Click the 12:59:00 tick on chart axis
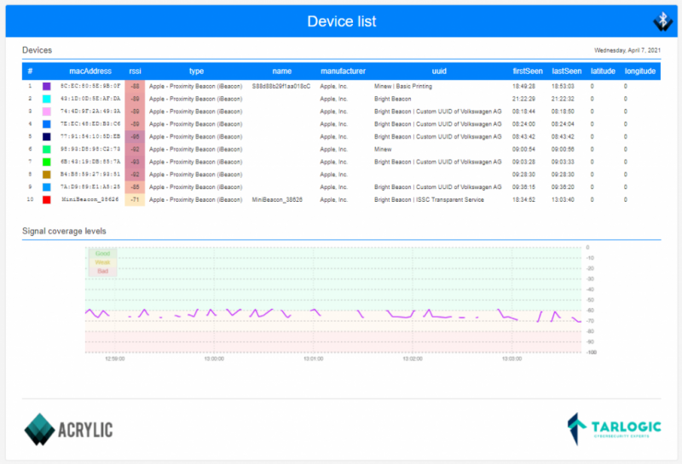Viewport: 682px width, 464px height. 115,359
